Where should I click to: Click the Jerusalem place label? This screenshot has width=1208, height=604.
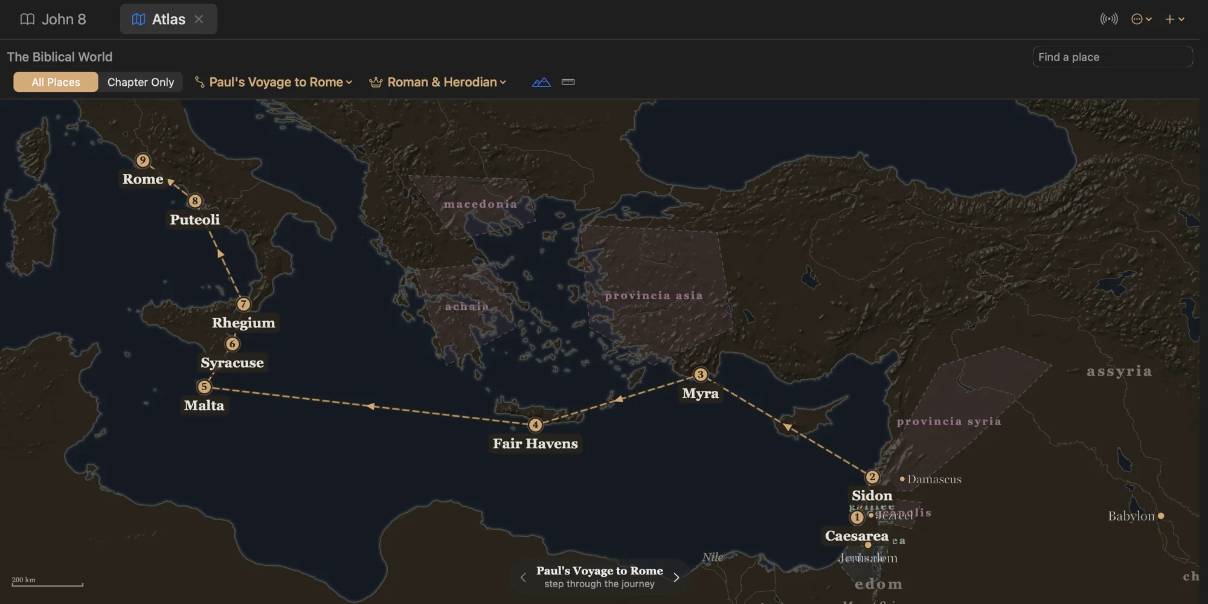(x=868, y=558)
